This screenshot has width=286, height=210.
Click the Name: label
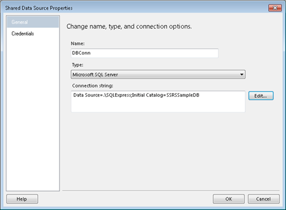tap(78, 43)
